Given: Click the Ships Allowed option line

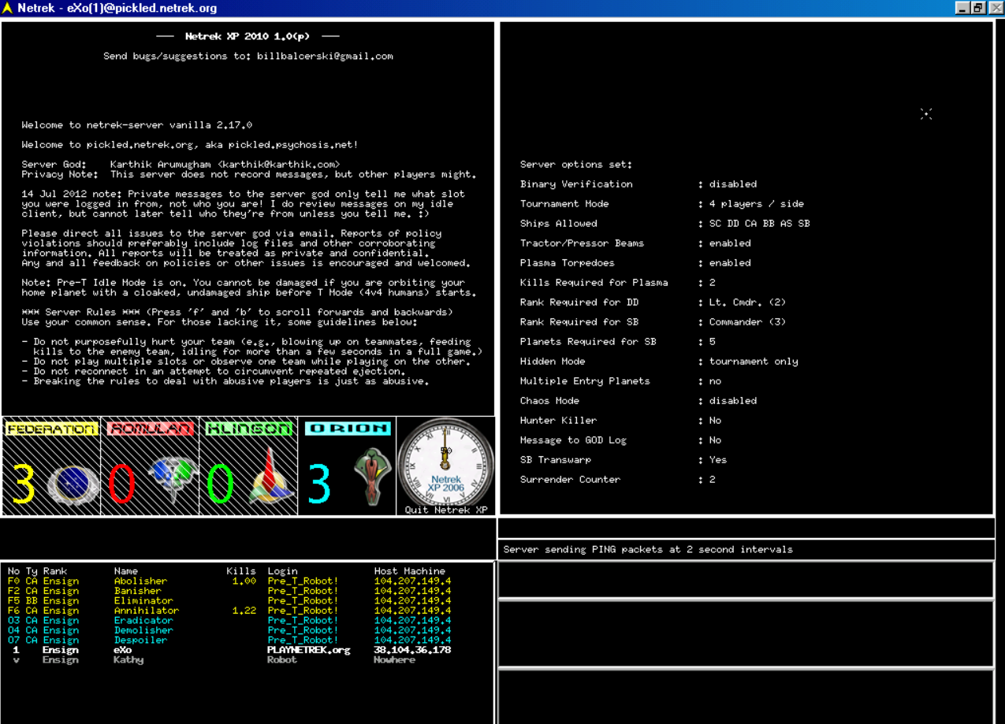Looking at the screenshot, I should tap(664, 224).
